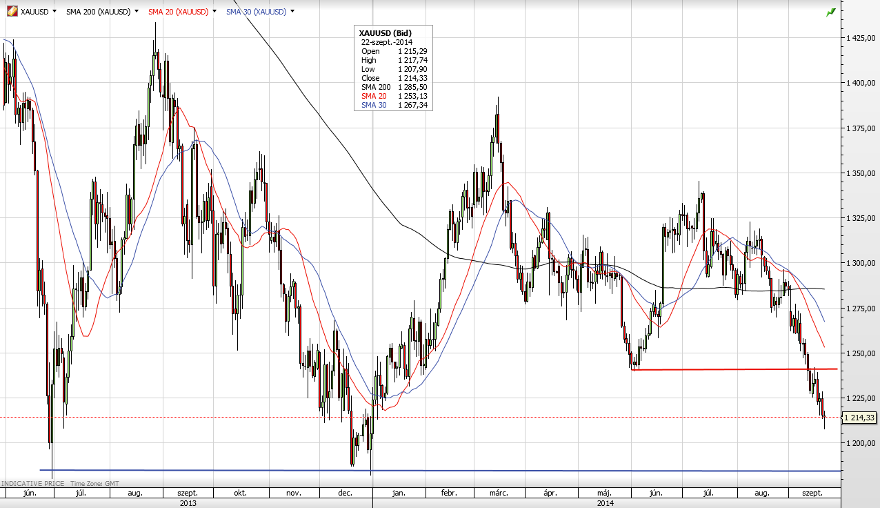Click the febr. month label
880x508 pixels.
pyautogui.click(x=449, y=494)
